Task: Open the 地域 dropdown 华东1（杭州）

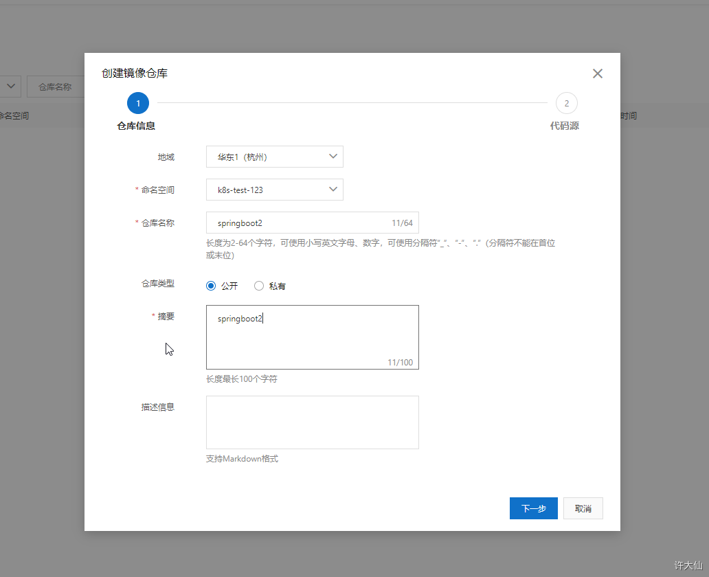Action: (275, 157)
